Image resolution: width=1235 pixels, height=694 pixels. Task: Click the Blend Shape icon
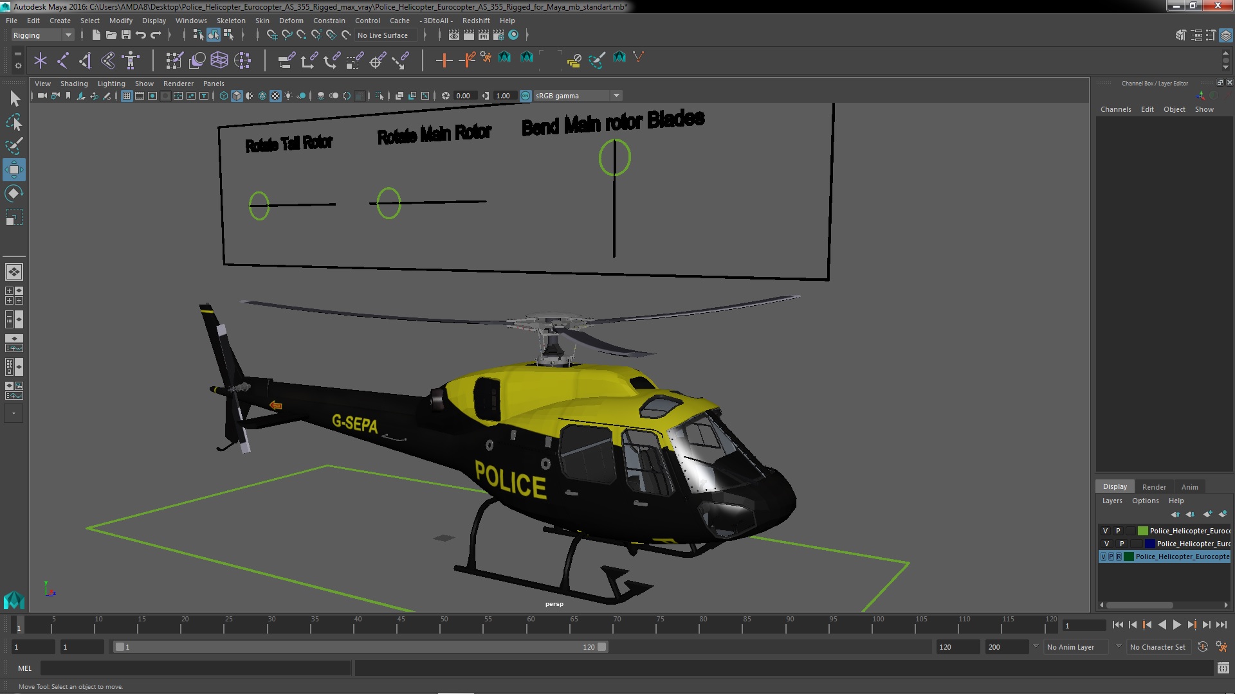[x=197, y=60]
